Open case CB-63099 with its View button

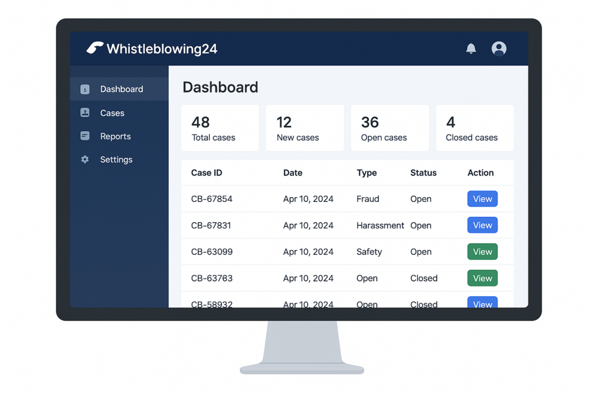(482, 251)
